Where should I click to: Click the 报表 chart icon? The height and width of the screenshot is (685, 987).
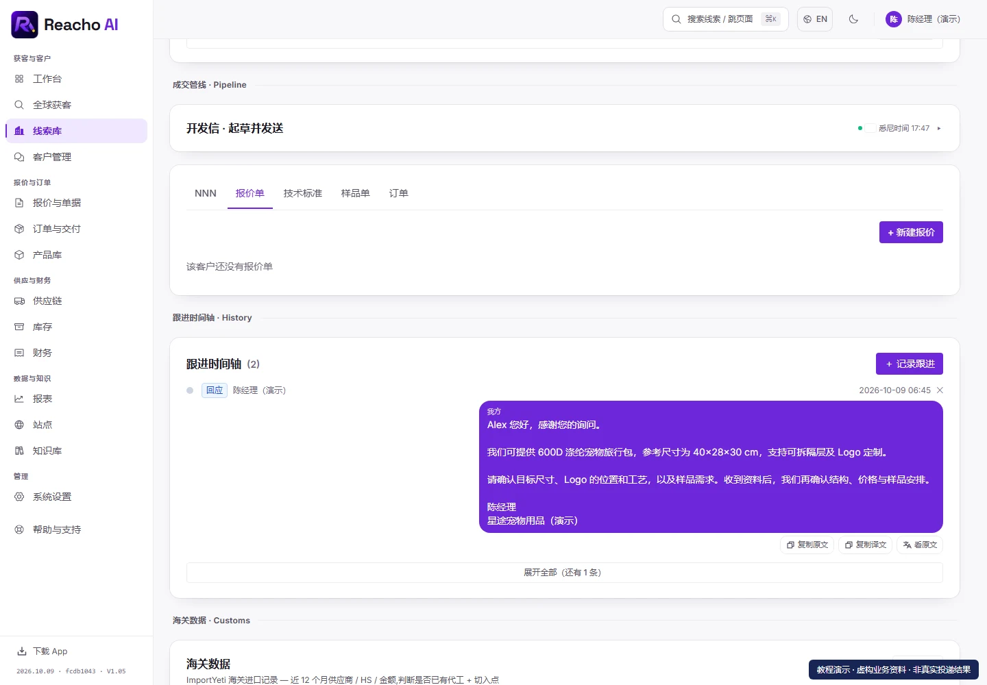[x=19, y=399]
